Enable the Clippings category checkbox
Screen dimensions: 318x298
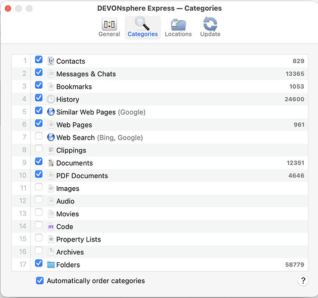[x=39, y=149]
